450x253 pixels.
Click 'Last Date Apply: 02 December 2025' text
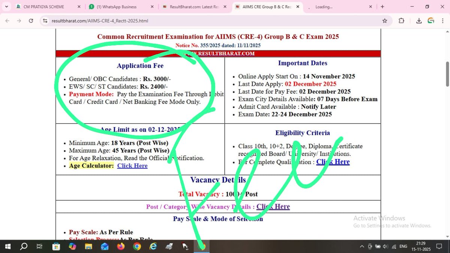[287, 84]
